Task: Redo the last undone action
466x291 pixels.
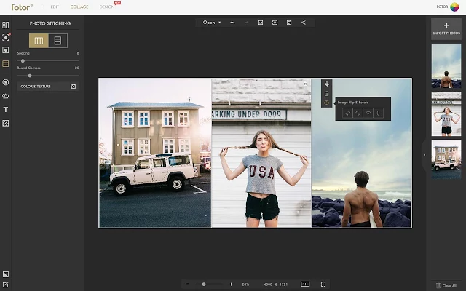Action: click(246, 23)
